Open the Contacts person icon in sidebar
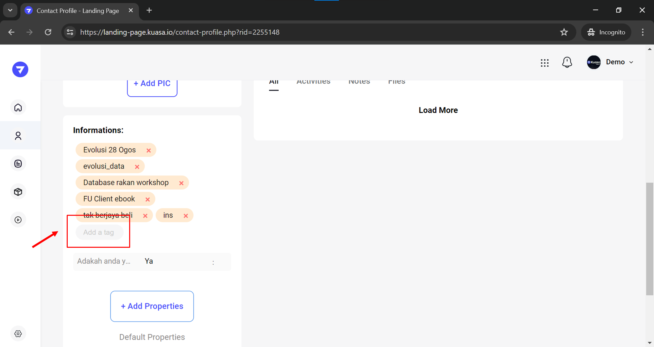The height and width of the screenshot is (347, 654). pyautogui.click(x=18, y=135)
